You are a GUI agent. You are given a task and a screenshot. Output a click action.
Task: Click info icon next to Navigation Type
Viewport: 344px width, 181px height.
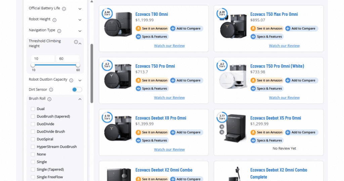click(59, 31)
